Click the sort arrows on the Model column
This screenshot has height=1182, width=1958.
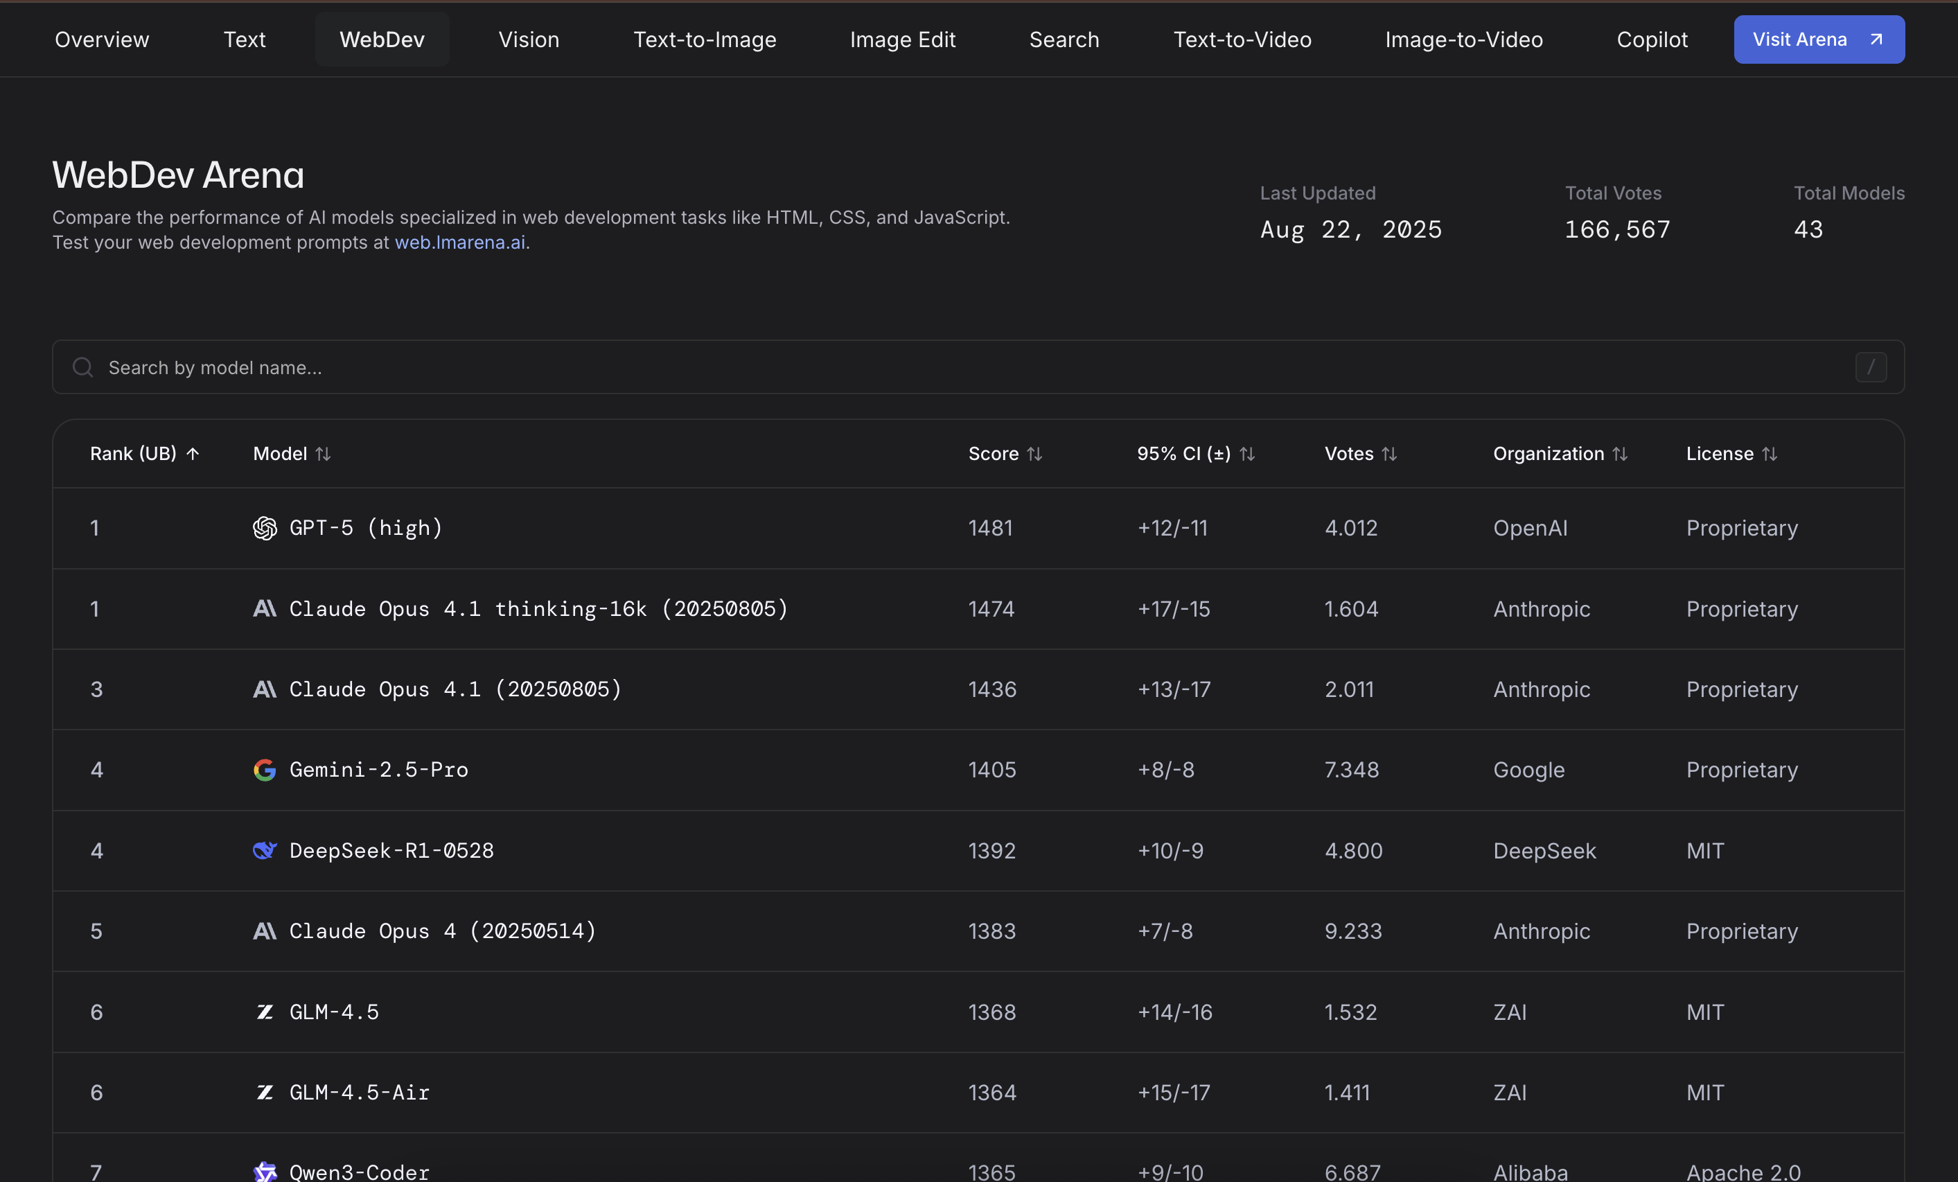click(324, 454)
